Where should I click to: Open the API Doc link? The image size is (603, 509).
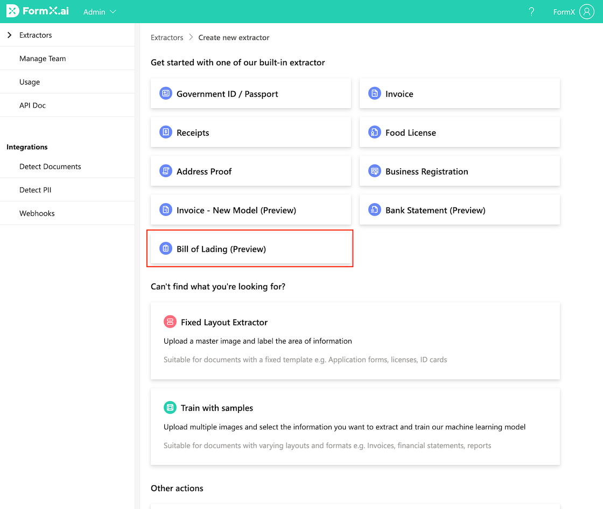[x=32, y=106]
